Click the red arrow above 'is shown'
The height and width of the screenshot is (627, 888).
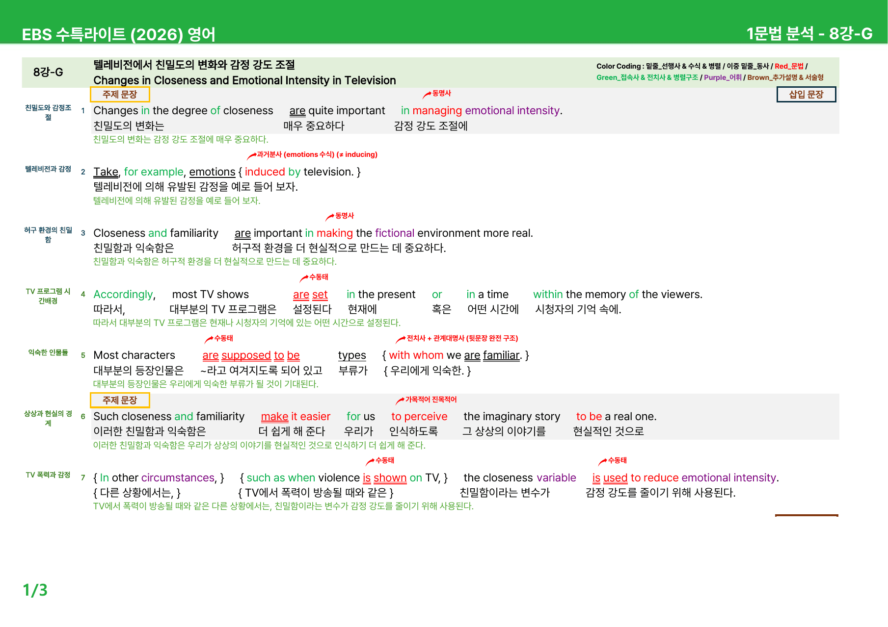pyautogui.click(x=370, y=462)
